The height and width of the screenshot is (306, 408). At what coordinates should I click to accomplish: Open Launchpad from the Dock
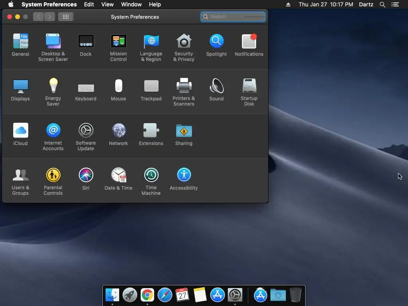point(130,295)
